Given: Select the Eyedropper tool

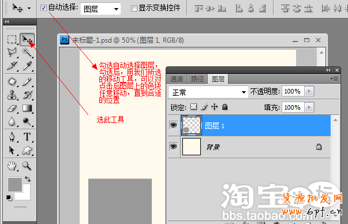Looking at the screenshot, I should 27,66.
